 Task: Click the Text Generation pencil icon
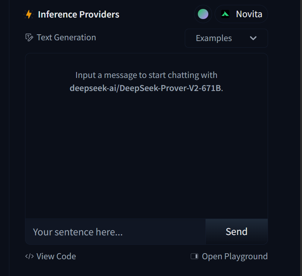click(x=29, y=37)
